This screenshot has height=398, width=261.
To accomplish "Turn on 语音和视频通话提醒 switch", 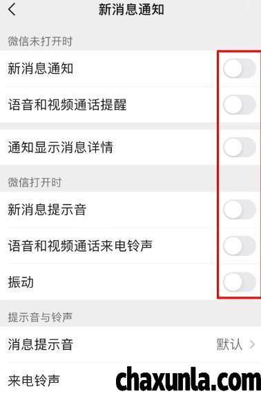I will 240,105.
